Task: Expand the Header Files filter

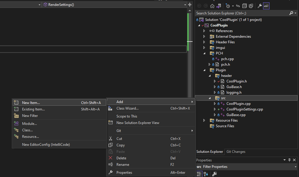Action: tap(204, 42)
